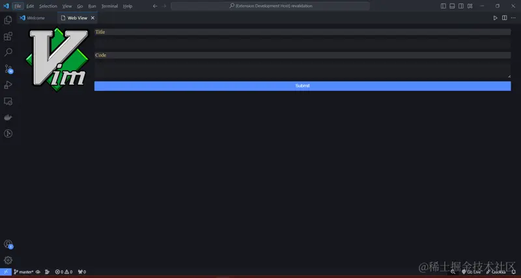Toggle primary side bar layout icon
Image resolution: width=521 pixels, height=278 pixels.
coord(444,6)
